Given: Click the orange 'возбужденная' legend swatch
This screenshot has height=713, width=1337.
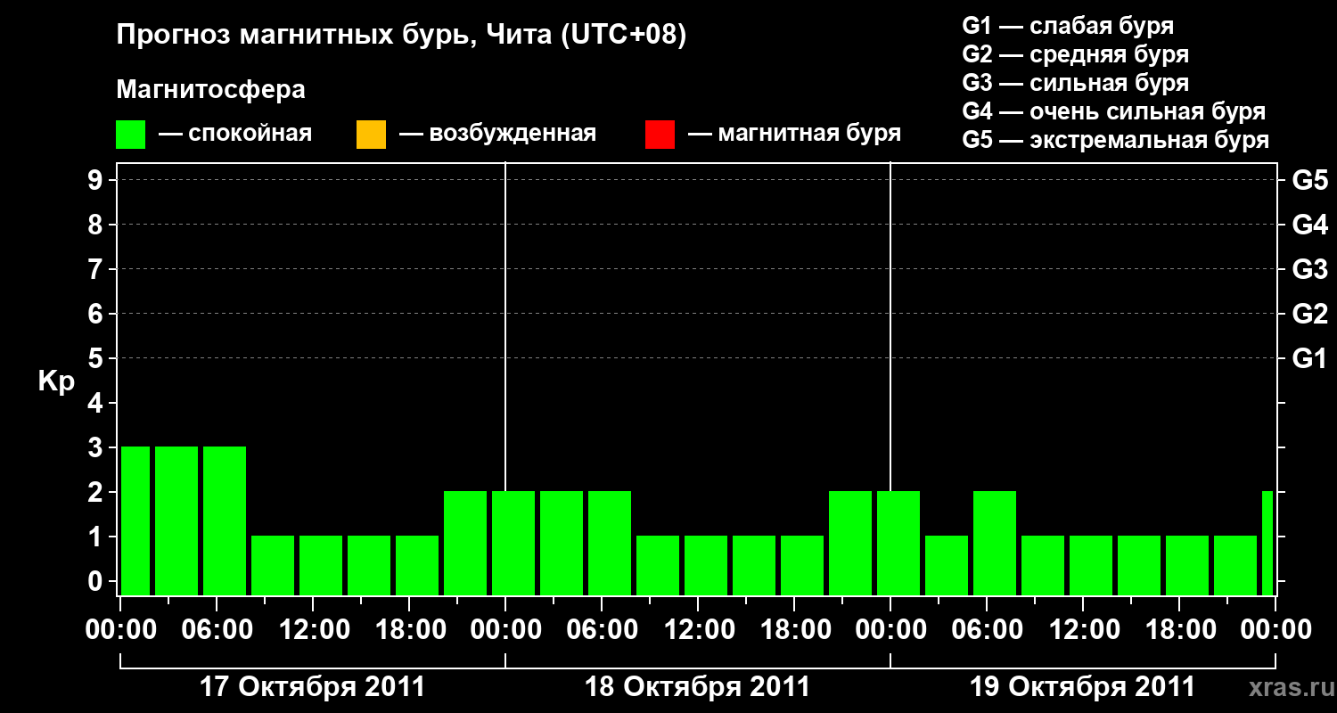Looking at the screenshot, I should pos(371,135).
